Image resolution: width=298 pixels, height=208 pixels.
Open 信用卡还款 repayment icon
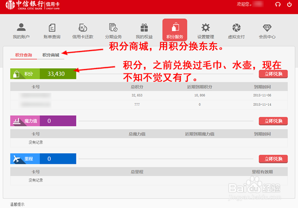point(82,27)
